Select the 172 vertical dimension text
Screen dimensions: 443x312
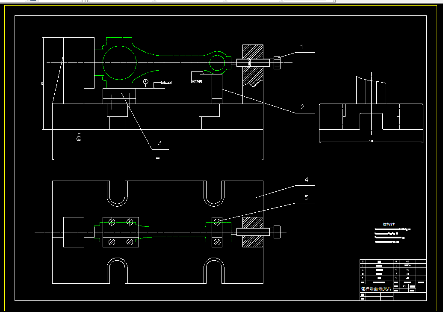pos(43,83)
